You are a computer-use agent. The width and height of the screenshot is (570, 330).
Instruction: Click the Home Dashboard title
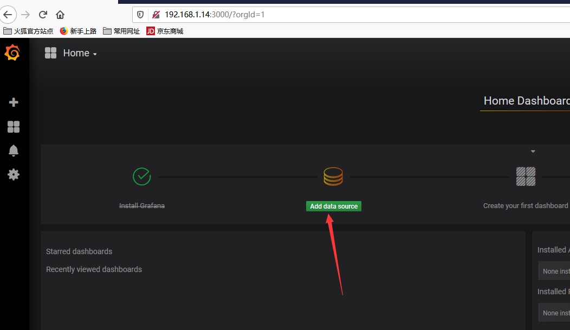(x=526, y=101)
